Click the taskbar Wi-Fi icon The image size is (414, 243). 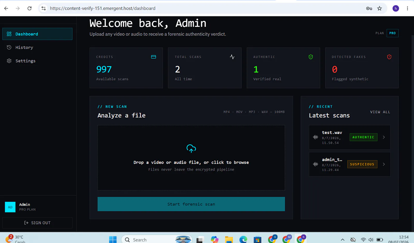[363, 240]
